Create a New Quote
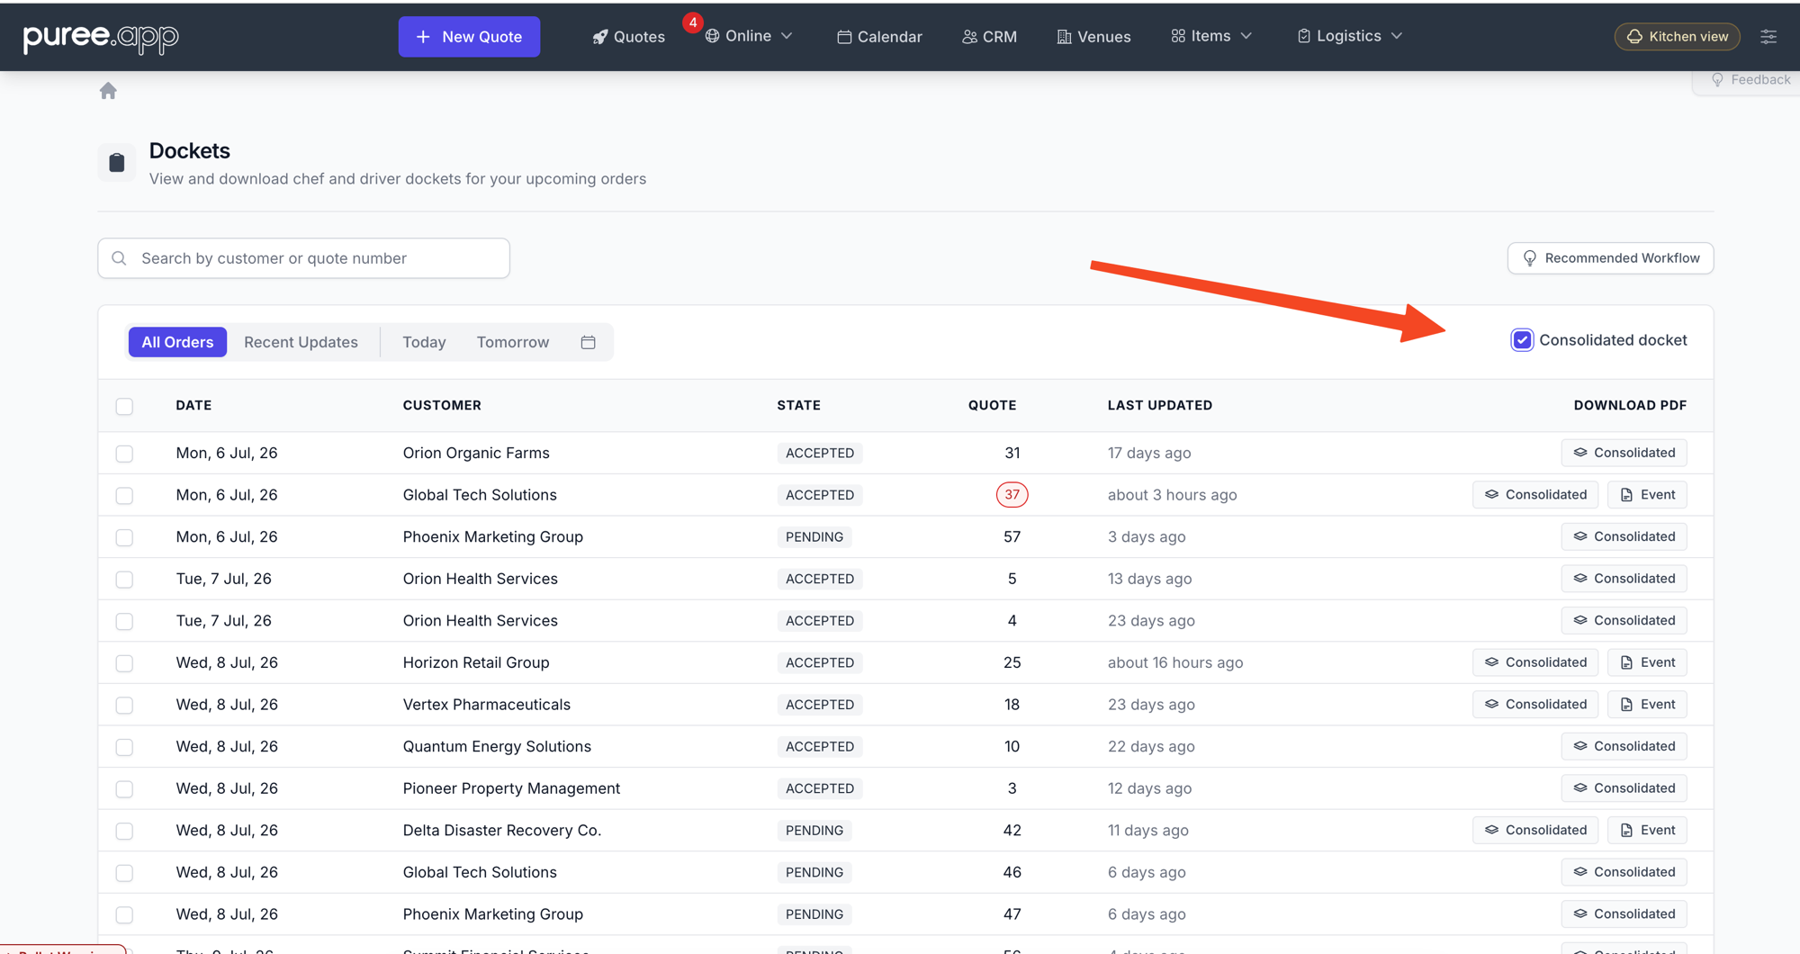1800x954 pixels. tap(469, 37)
